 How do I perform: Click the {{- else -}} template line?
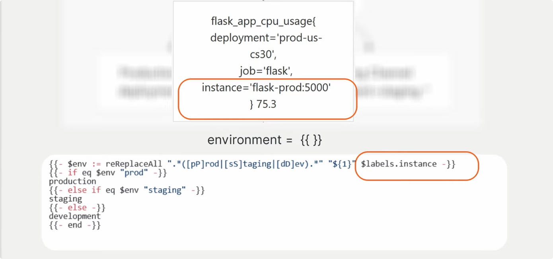tap(77, 208)
